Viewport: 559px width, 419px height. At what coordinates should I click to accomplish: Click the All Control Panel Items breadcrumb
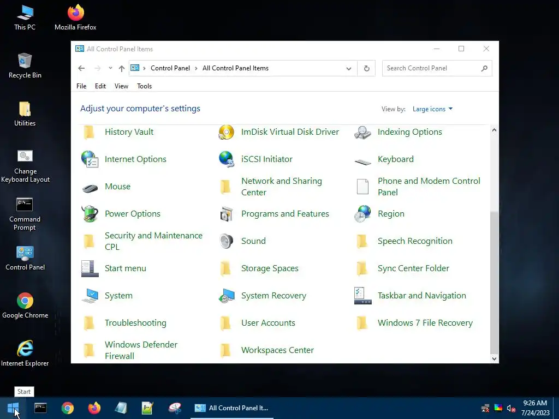[235, 68]
